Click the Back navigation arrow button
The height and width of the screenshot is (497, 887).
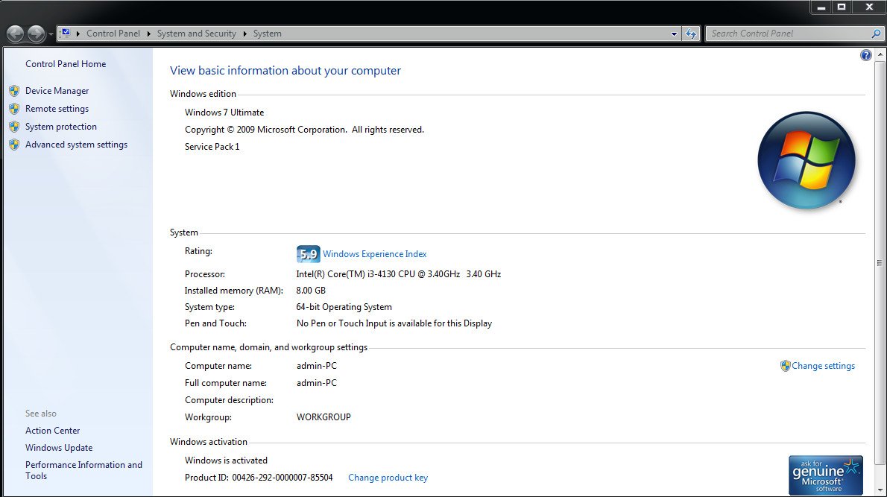pyautogui.click(x=15, y=34)
